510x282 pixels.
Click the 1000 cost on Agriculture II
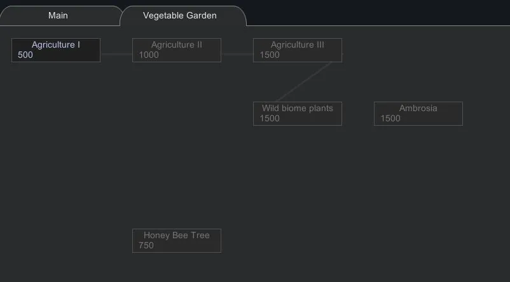coord(149,55)
